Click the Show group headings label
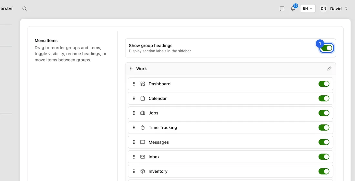355x181 pixels. (151, 46)
